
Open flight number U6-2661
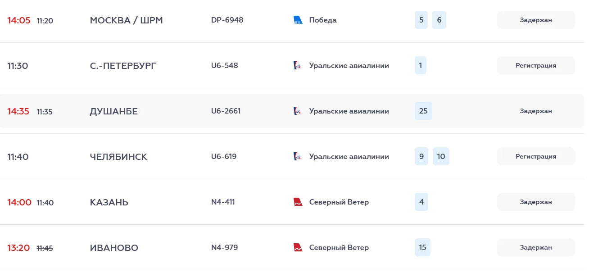[226, 111]
